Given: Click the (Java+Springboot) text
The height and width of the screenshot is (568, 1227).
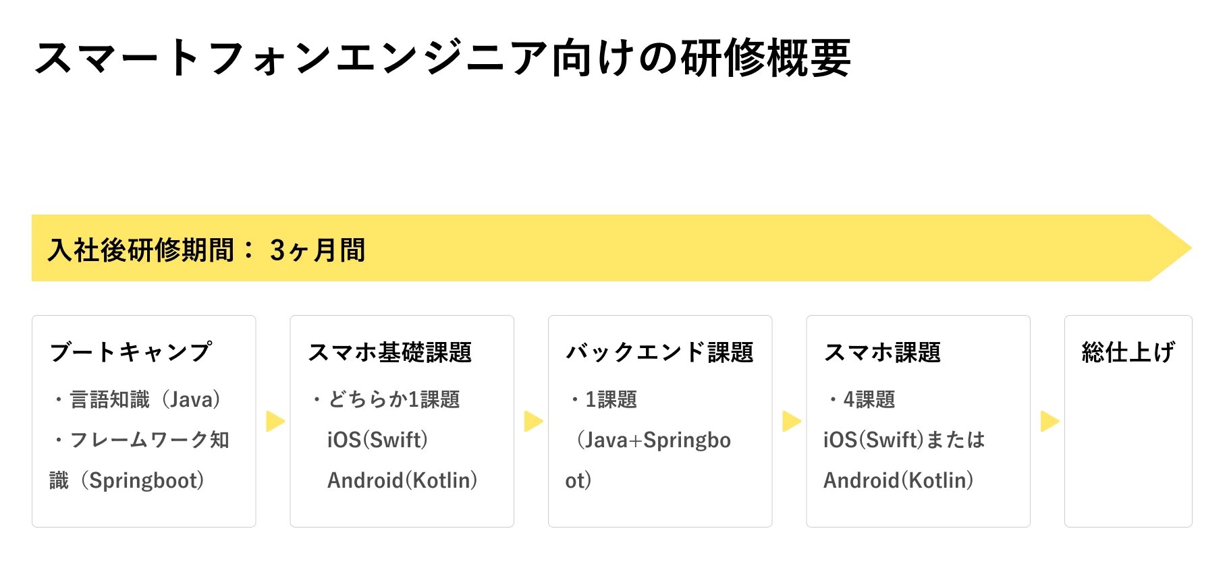Looking at the screenshot, I should pyautogui.click(x=652, y=440).
